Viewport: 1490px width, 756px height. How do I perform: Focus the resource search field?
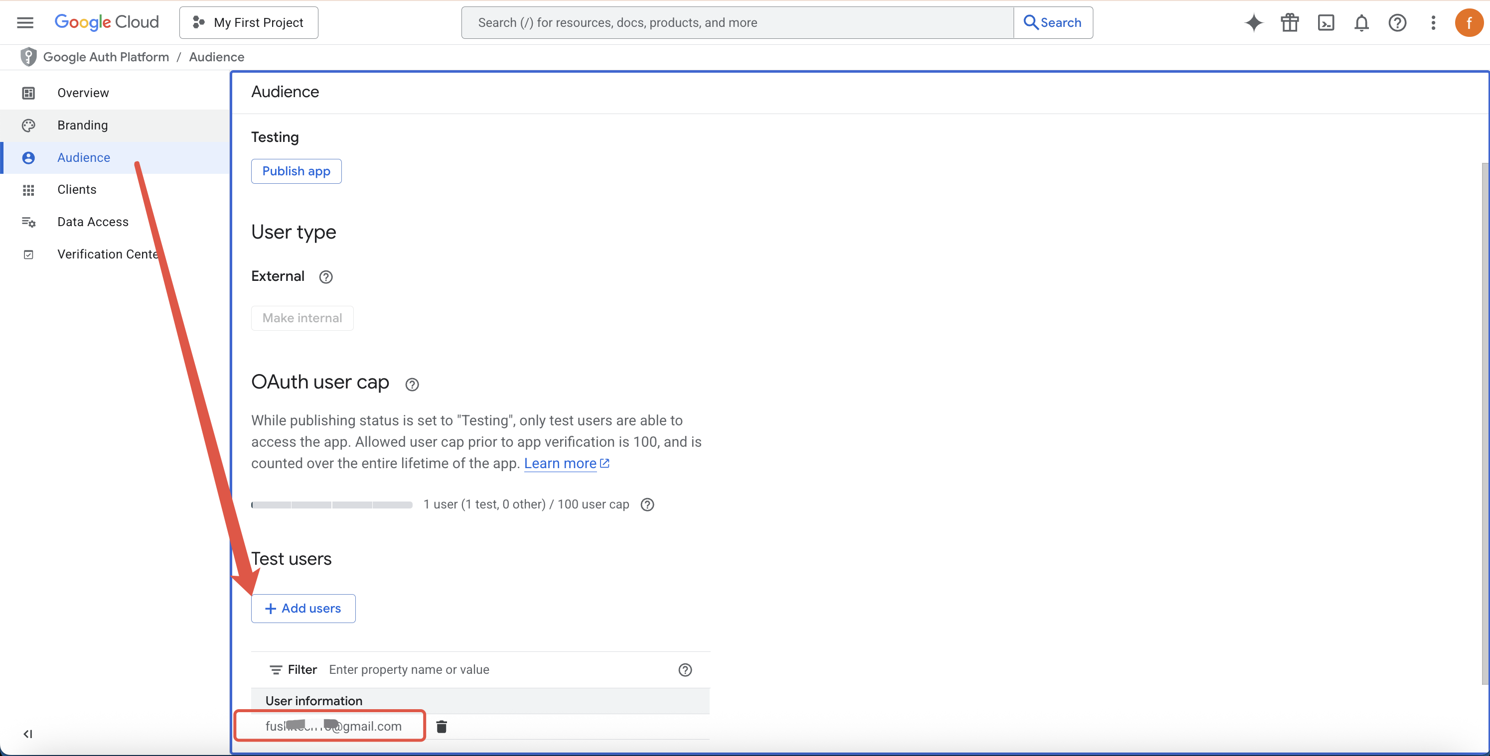point(738,22)
